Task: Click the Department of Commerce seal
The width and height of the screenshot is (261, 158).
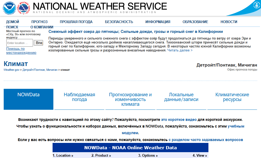Action: click(x=257, y=5)
